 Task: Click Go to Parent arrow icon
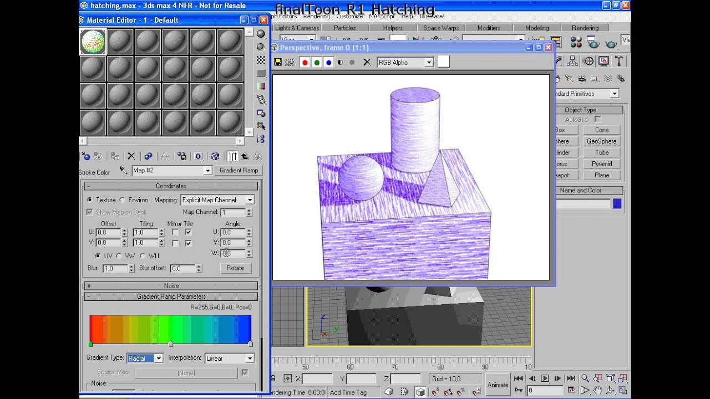click(x=245, y=156)
